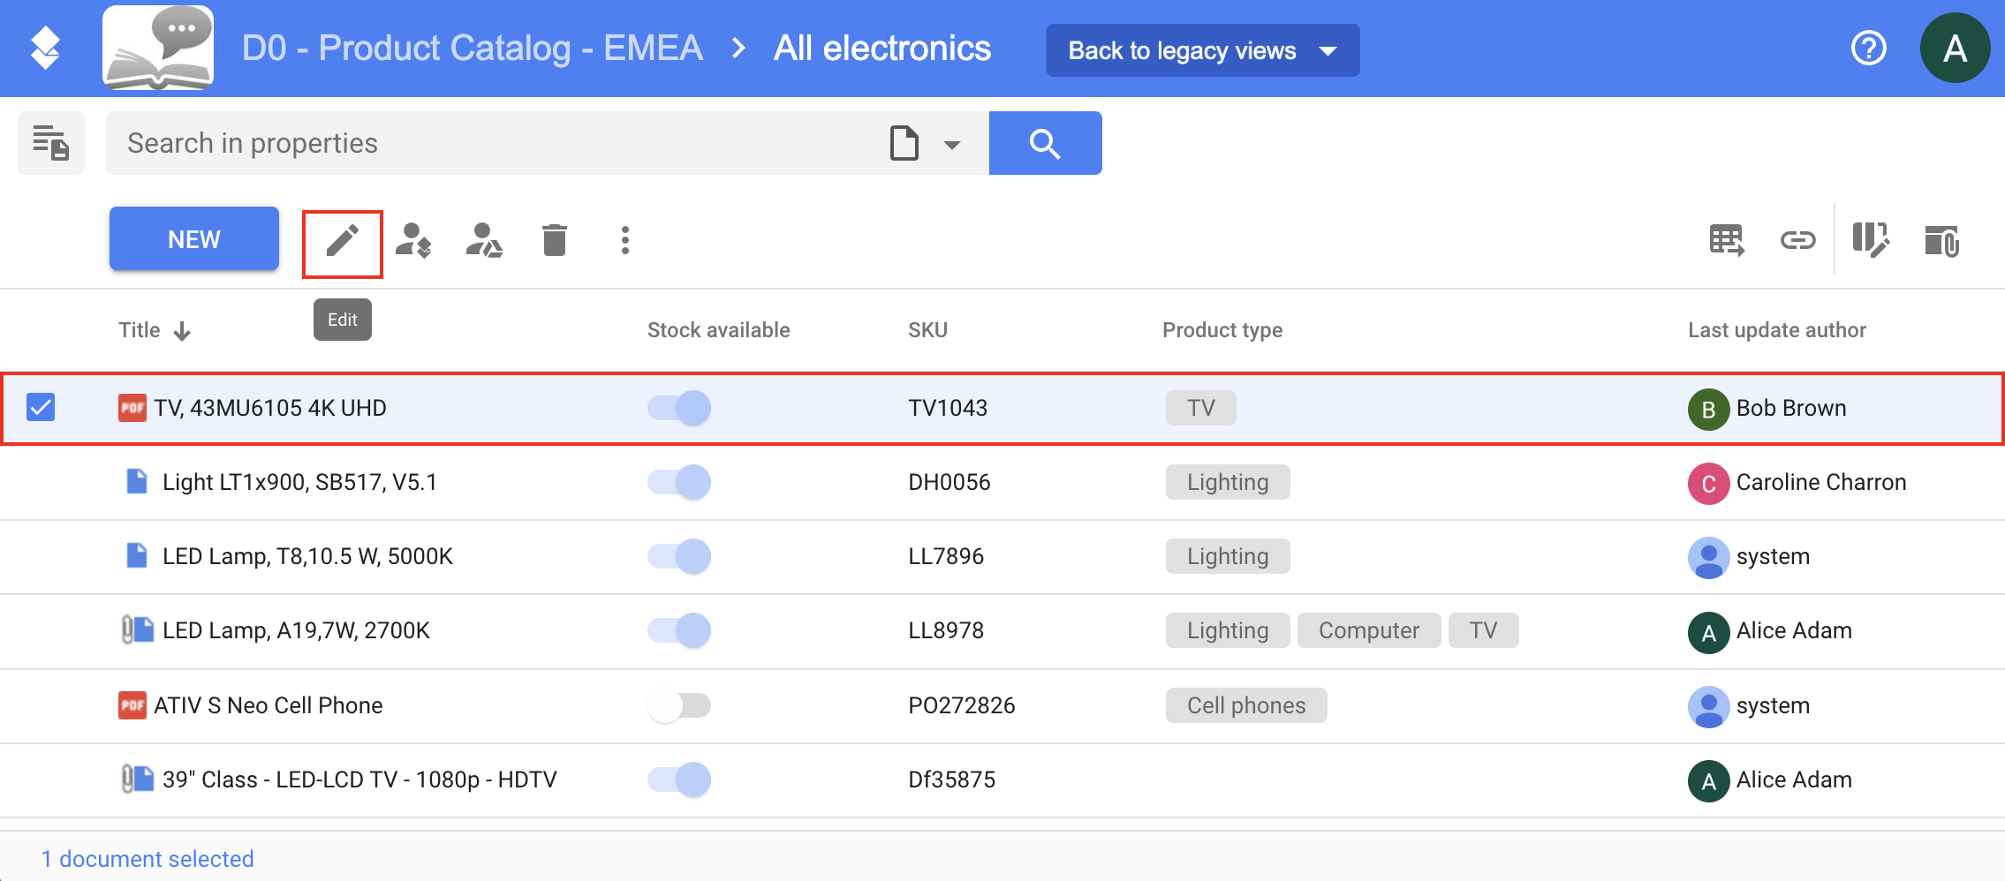The height and width of the screenshot is (881, 2005).
Task: Open the Back to legacy views dropdown
Action: pos(1202,50)
